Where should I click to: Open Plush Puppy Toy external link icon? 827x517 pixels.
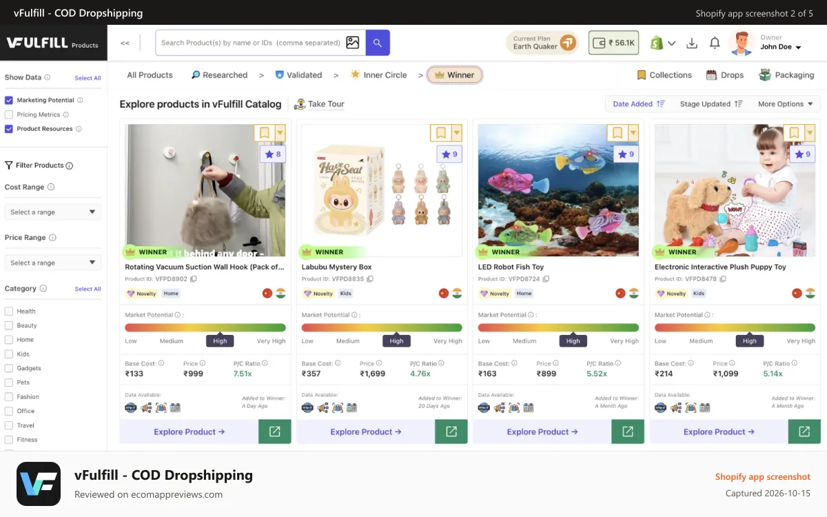pos(804,432)
